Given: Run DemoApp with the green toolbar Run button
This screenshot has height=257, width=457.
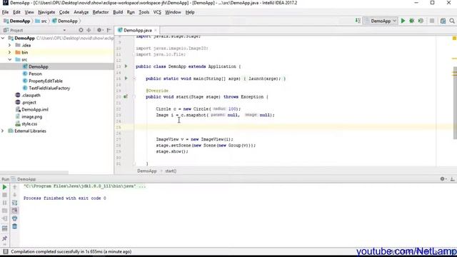Looking at the screenshot, I should (403, 21).
